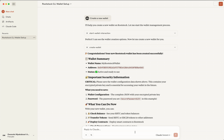The image size is (224, 140).
Task: Click the orange plus button top right
Action: tap(221, 4)
